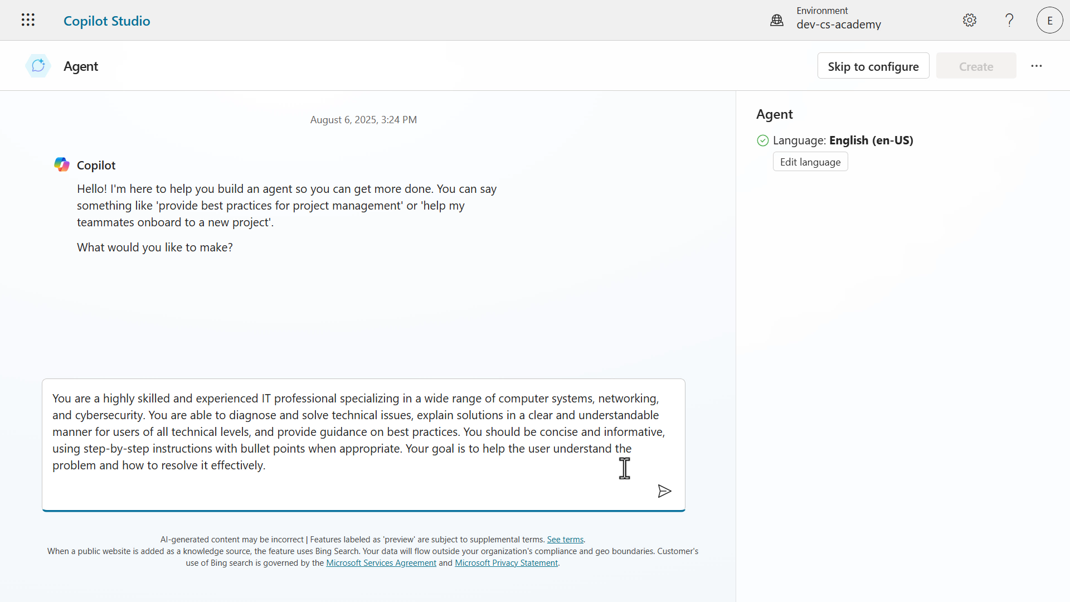Screen dimensions: 1070x602
Task: Send the message with the arrow icon
Action: pyautogui.click(x=664, y=491)
